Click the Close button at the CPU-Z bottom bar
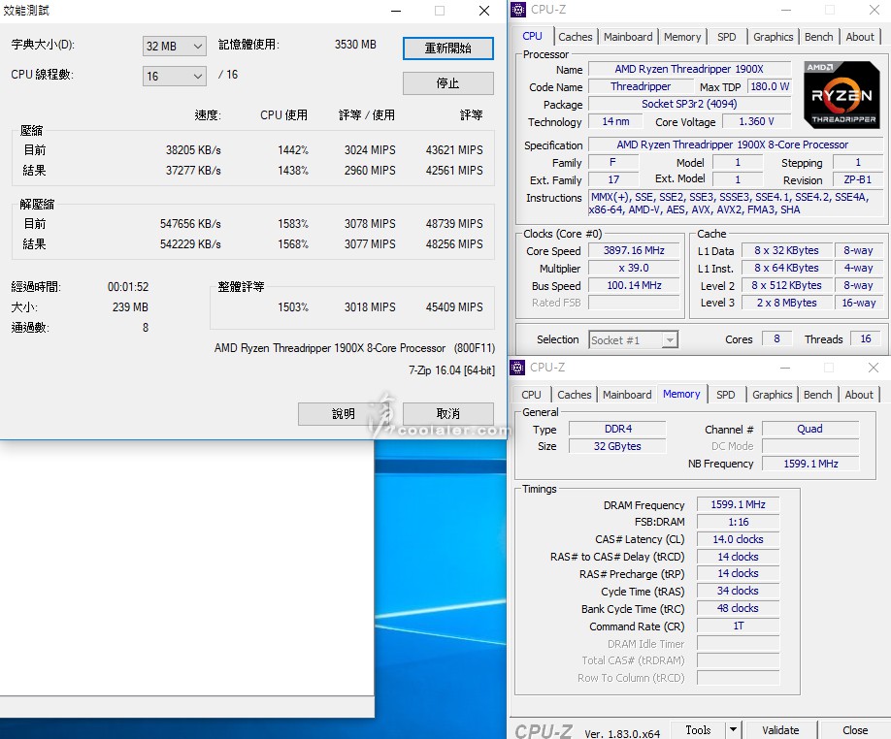The image size is (891, 739). [855, 730]
